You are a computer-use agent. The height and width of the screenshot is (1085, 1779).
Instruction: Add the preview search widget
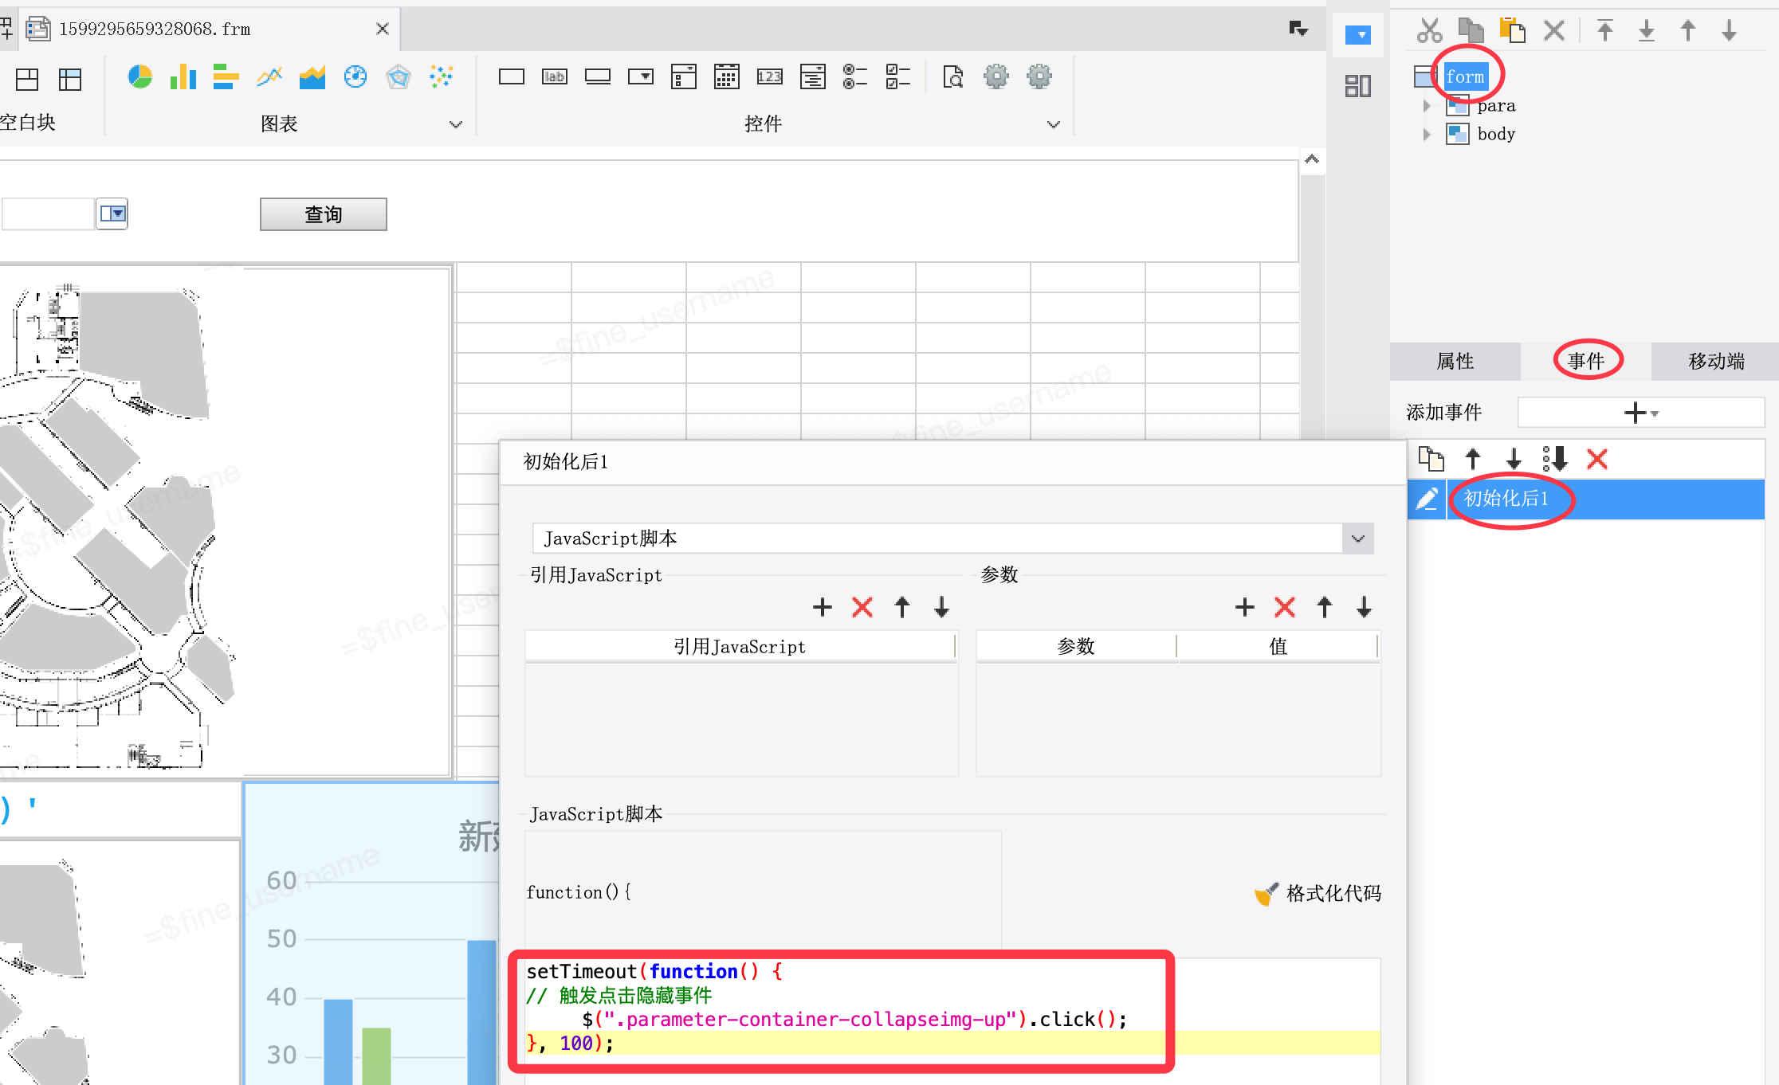(x=953, y=77)
